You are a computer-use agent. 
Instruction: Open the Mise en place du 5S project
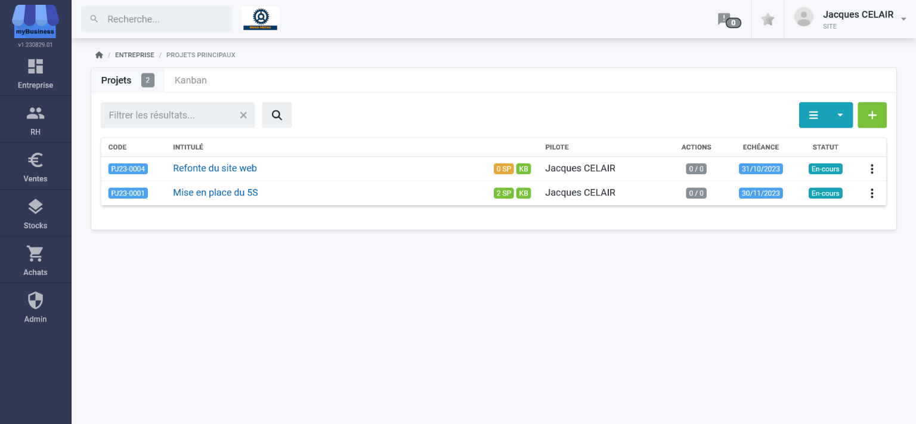pyautogui.click(x=215, y=193)
